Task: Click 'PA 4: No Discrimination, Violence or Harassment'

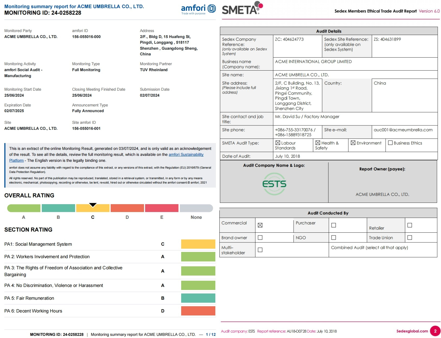Action: (x=54, y=285)
